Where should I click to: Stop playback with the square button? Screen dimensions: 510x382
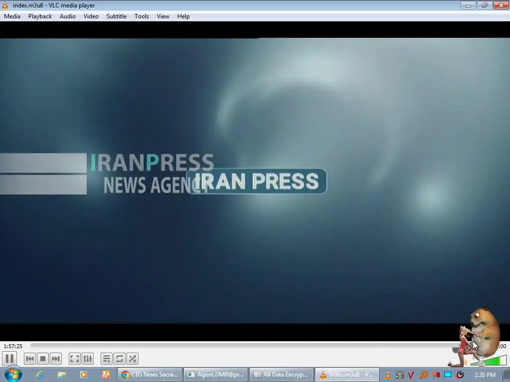click(x=43, y=359)
